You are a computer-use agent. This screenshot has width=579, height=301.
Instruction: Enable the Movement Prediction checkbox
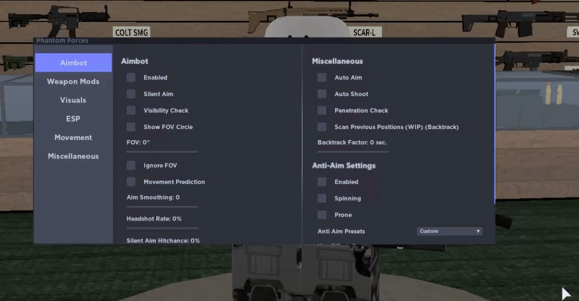pos(131,182)
